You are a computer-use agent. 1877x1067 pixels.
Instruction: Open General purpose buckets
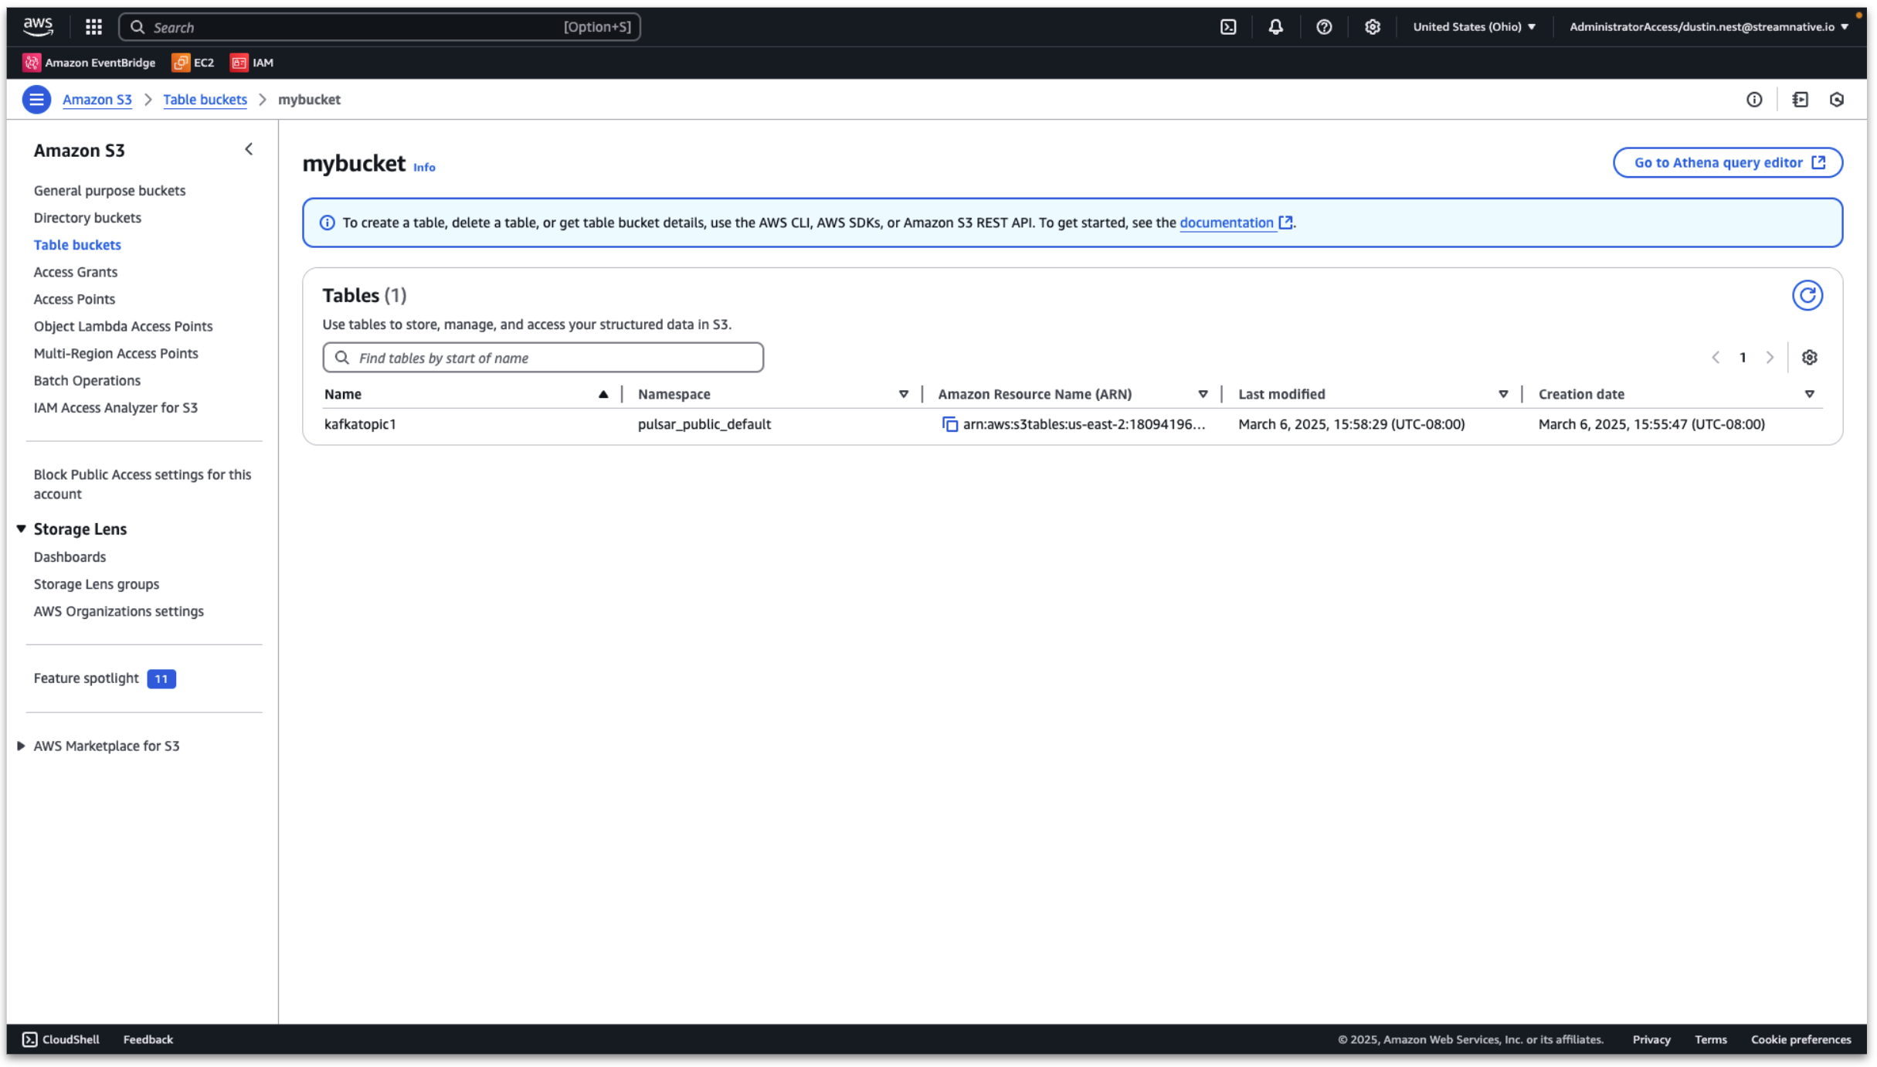(110, 191)
